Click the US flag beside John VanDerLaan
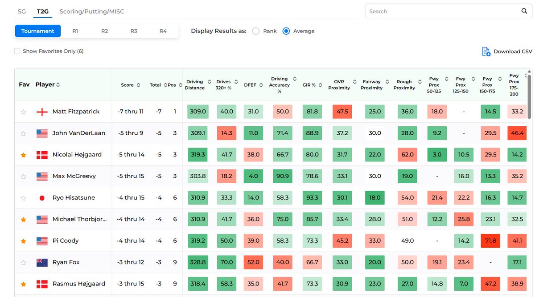This screenshot has height=297, width=535. coord(42,133)
